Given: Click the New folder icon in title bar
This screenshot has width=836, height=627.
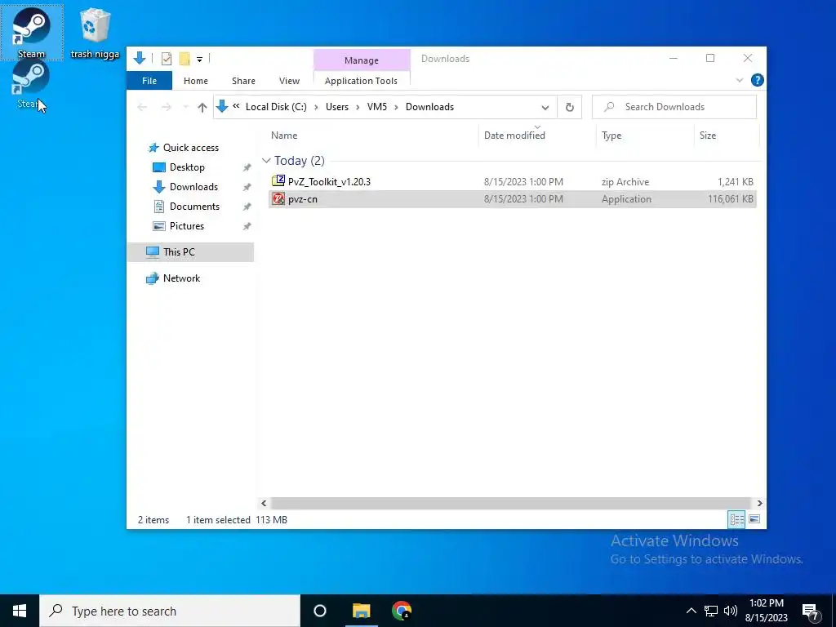Looking at the screenshot, I should pyautogui.click(x=185, y=59).
